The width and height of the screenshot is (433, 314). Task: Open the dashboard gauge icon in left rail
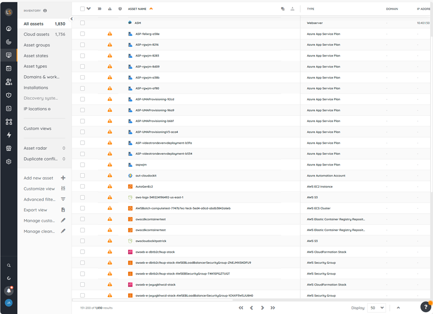9,28
